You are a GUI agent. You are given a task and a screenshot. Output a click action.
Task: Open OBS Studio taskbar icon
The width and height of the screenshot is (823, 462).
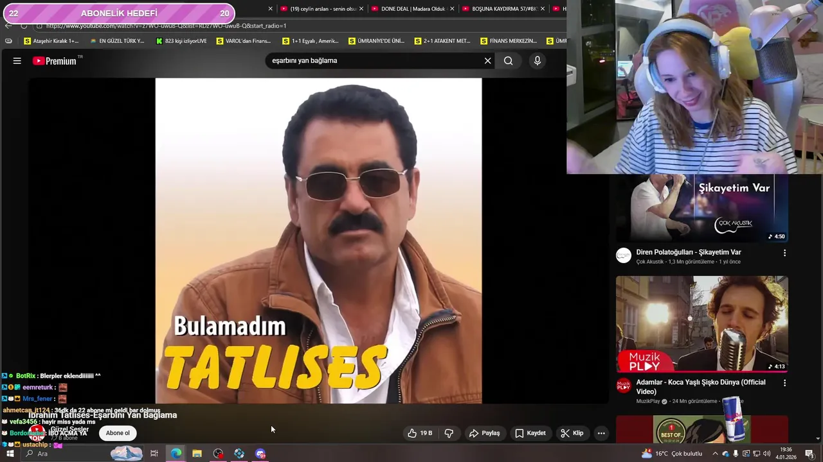click(218, 454)
